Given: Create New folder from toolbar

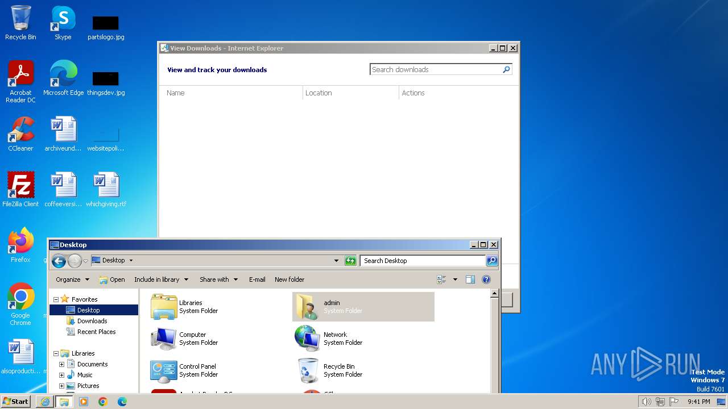Looking at the screenshot, I should point(289,279).
